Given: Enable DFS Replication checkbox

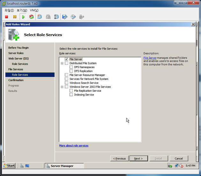Looking at the screenshot, I should (71, 71).
